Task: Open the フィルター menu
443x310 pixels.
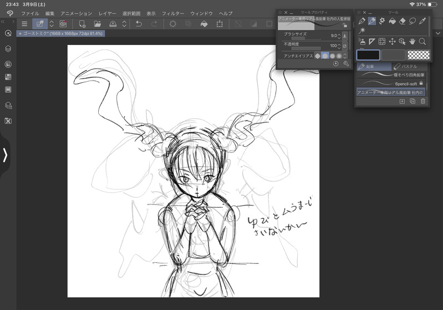Action: pyautogui.click(x=173, y=13)
